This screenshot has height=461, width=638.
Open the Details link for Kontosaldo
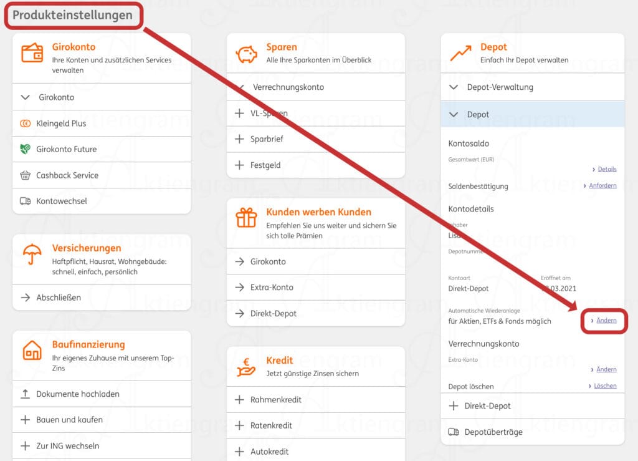[x=607, y=169]
